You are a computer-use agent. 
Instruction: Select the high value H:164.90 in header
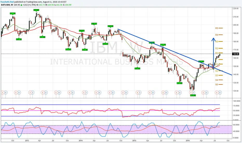click(x=50, y=5)
